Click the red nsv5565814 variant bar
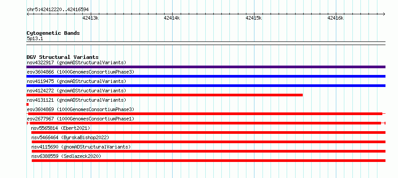This screenshot has height=178, width=398. tap(208, 132)
